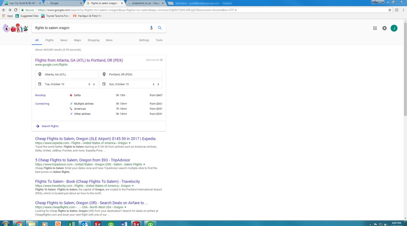Open the TripAdvisor 5 Cheap Flights link
This screenshot has width=407, height=226.
pyautogui.click(x=82, y=160)
